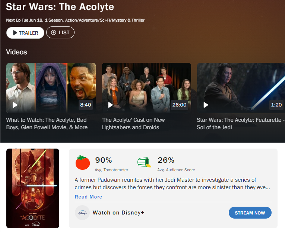The height and width of the screenshot is (232, 285).
Task: Click the spilled popcorn audience score icon
Action: (x=144, y=162)
